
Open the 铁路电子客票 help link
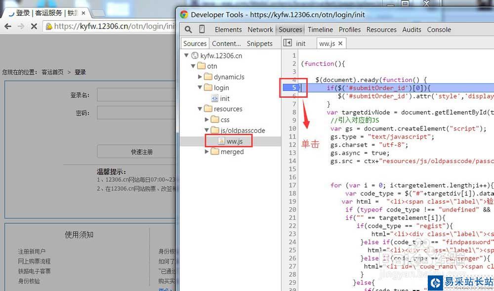[x=34, y=271]
